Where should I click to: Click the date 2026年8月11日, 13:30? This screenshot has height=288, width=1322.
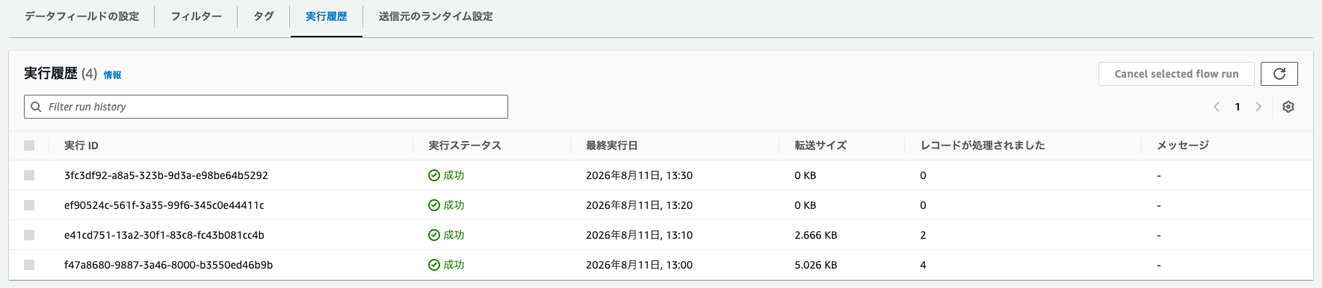(639, 175)
